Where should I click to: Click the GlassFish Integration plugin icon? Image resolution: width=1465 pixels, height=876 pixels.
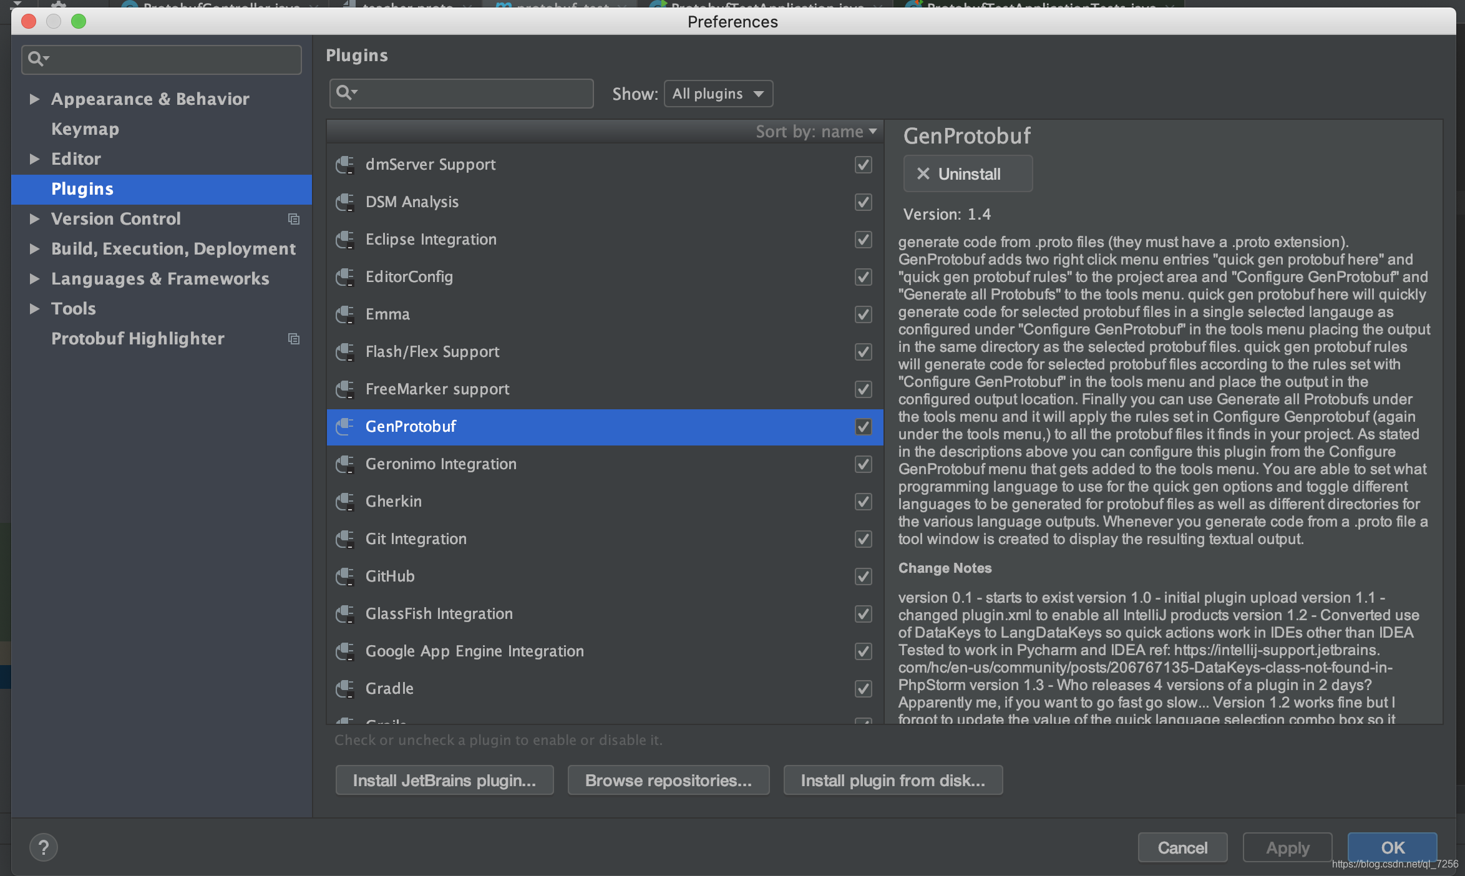[345, 614]
